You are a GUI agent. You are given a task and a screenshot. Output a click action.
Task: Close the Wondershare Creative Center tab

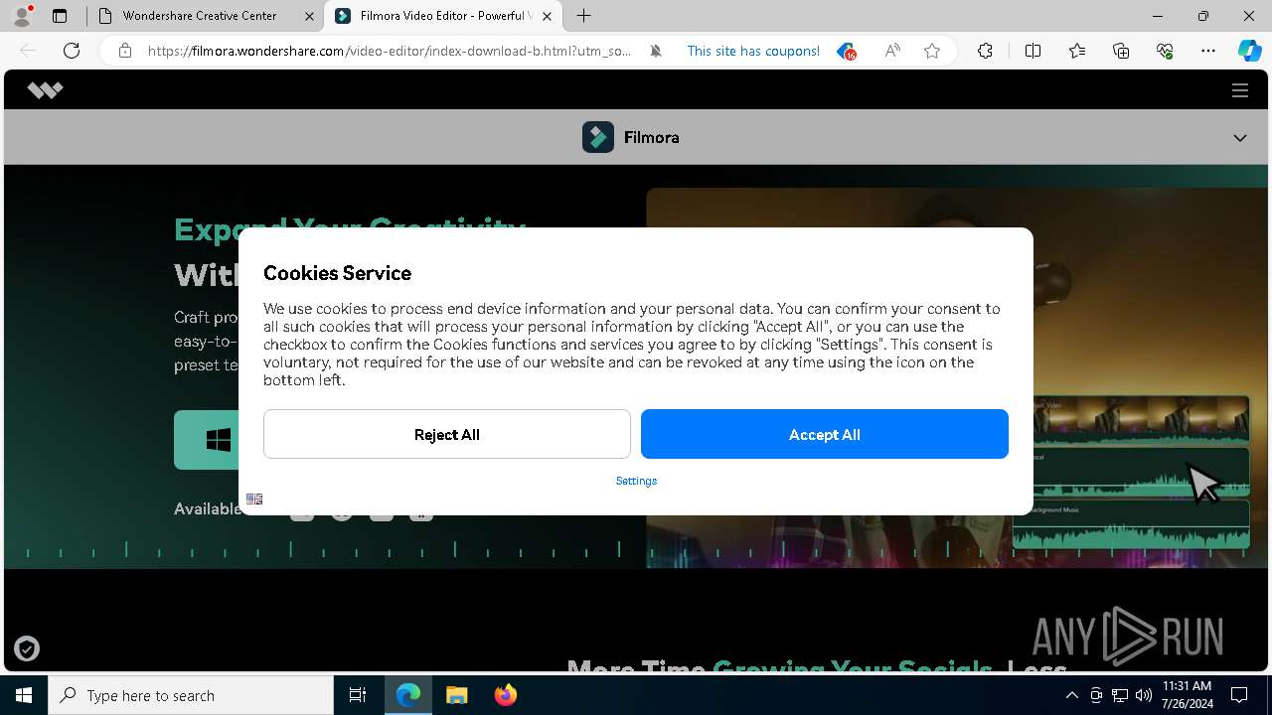click(309, 16)
